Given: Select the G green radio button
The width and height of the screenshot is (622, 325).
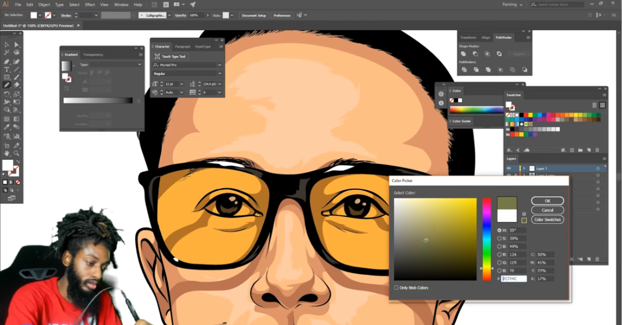Looking at the screenshot, I should click(x=499, y=263).
